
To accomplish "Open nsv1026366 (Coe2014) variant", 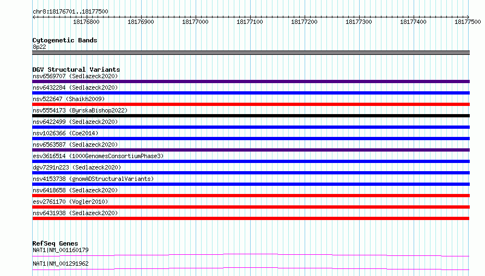I will 65,133.
